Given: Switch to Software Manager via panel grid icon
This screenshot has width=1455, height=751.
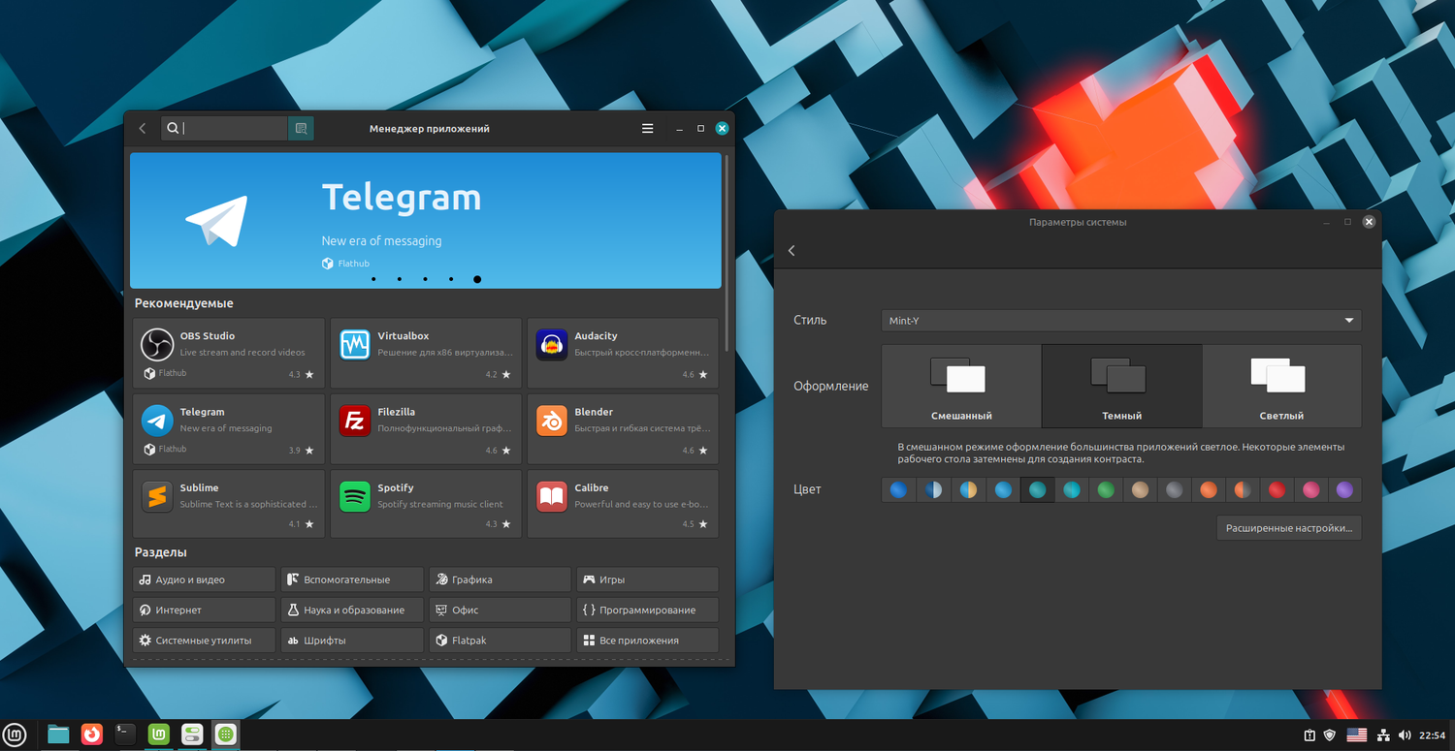Looking at the screenshot, I should (x=225, y=735).
